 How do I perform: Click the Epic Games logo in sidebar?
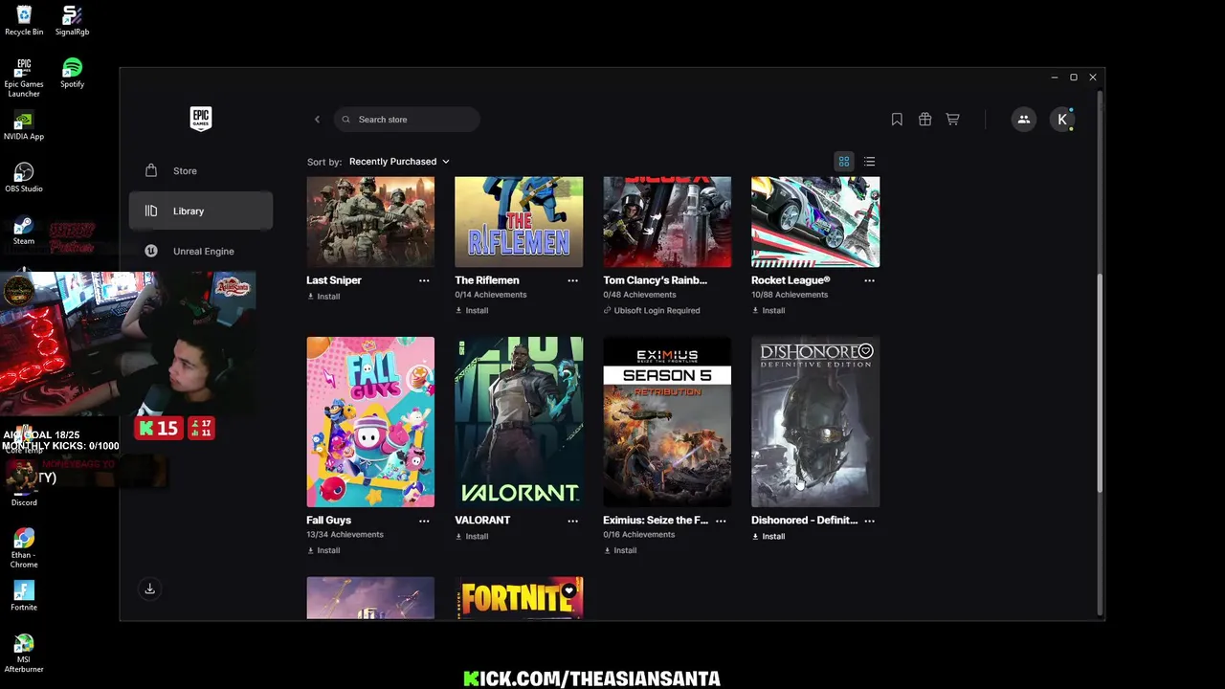(x=200, y=119)
